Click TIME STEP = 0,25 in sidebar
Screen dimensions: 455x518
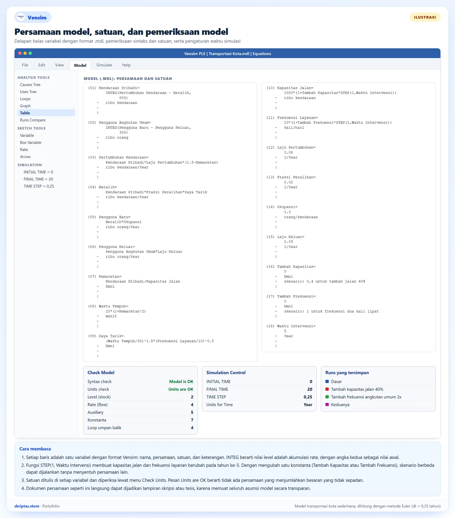(39, 186)
